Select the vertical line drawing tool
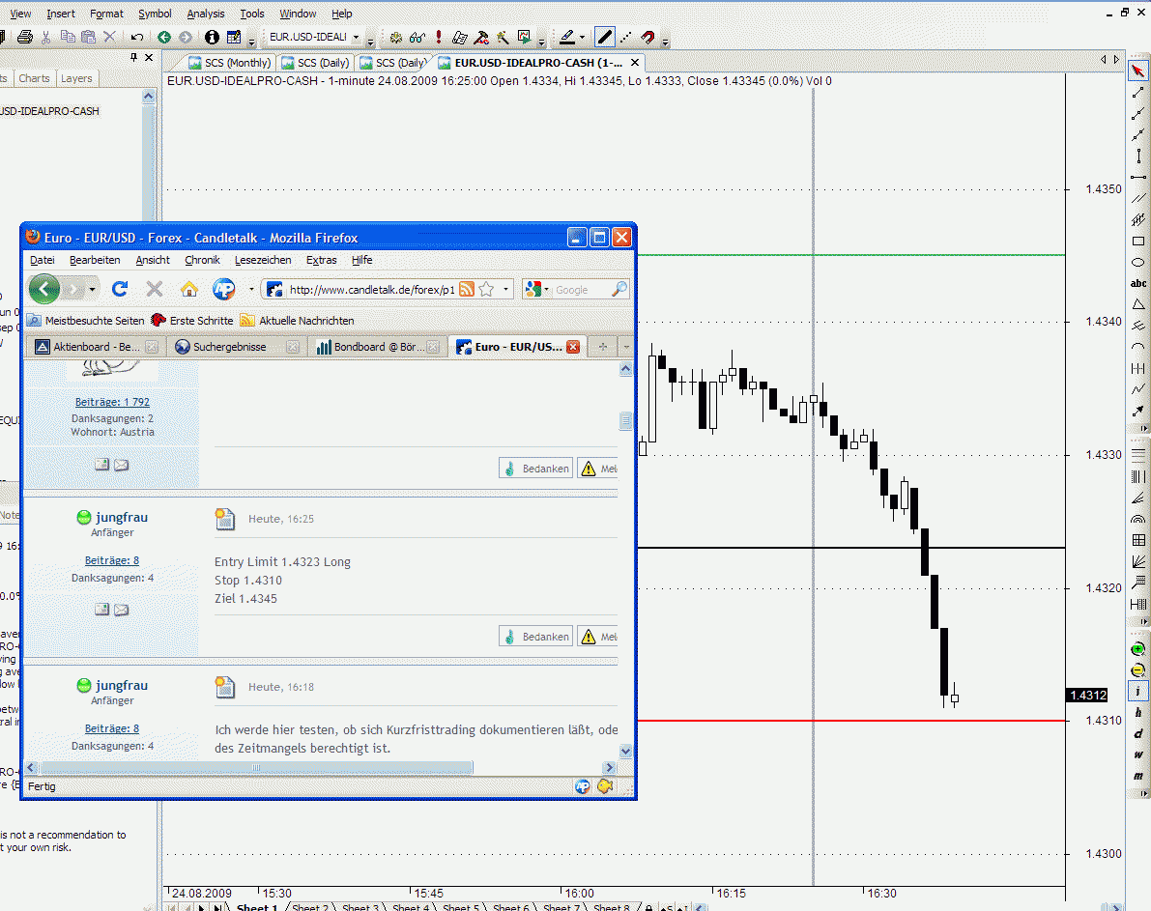This screenshot has height=911, width=1151. click(x=1137, y=156)
